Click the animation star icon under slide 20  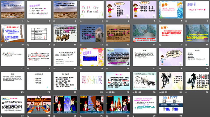(81, 68)
